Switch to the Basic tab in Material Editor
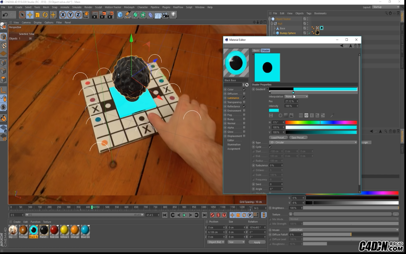This screenshot has width=406, height=254. (x=256, y=51)
